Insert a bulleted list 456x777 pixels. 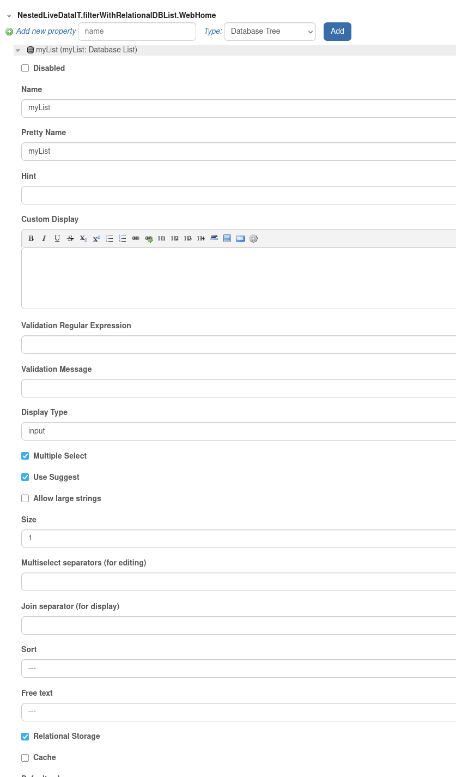point(110,238)
